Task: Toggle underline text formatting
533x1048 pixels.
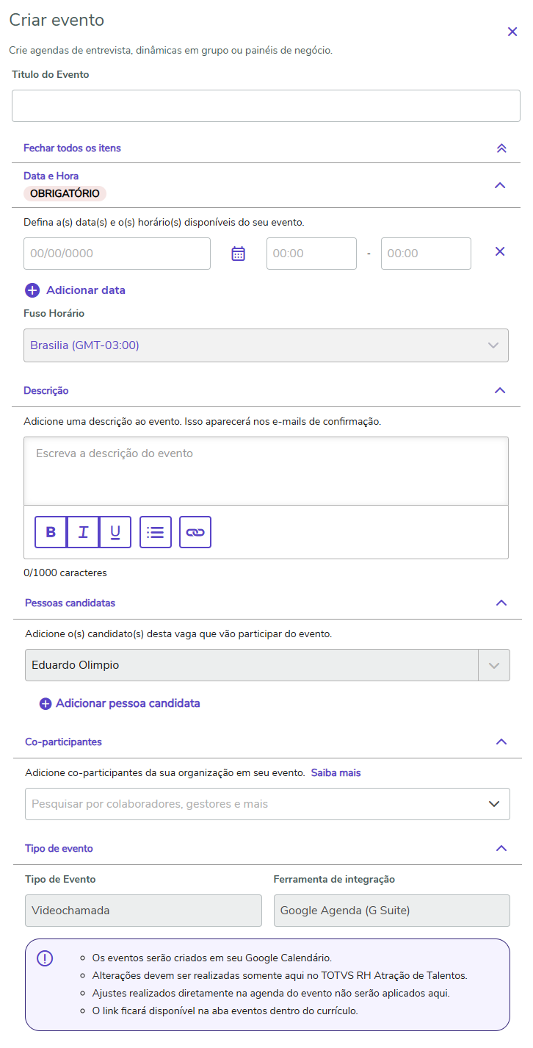Action: coord(115,532)
